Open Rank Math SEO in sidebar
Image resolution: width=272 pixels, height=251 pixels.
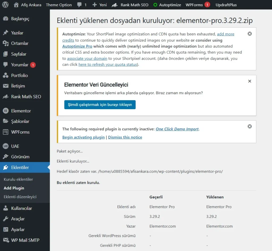coord(26,97)
